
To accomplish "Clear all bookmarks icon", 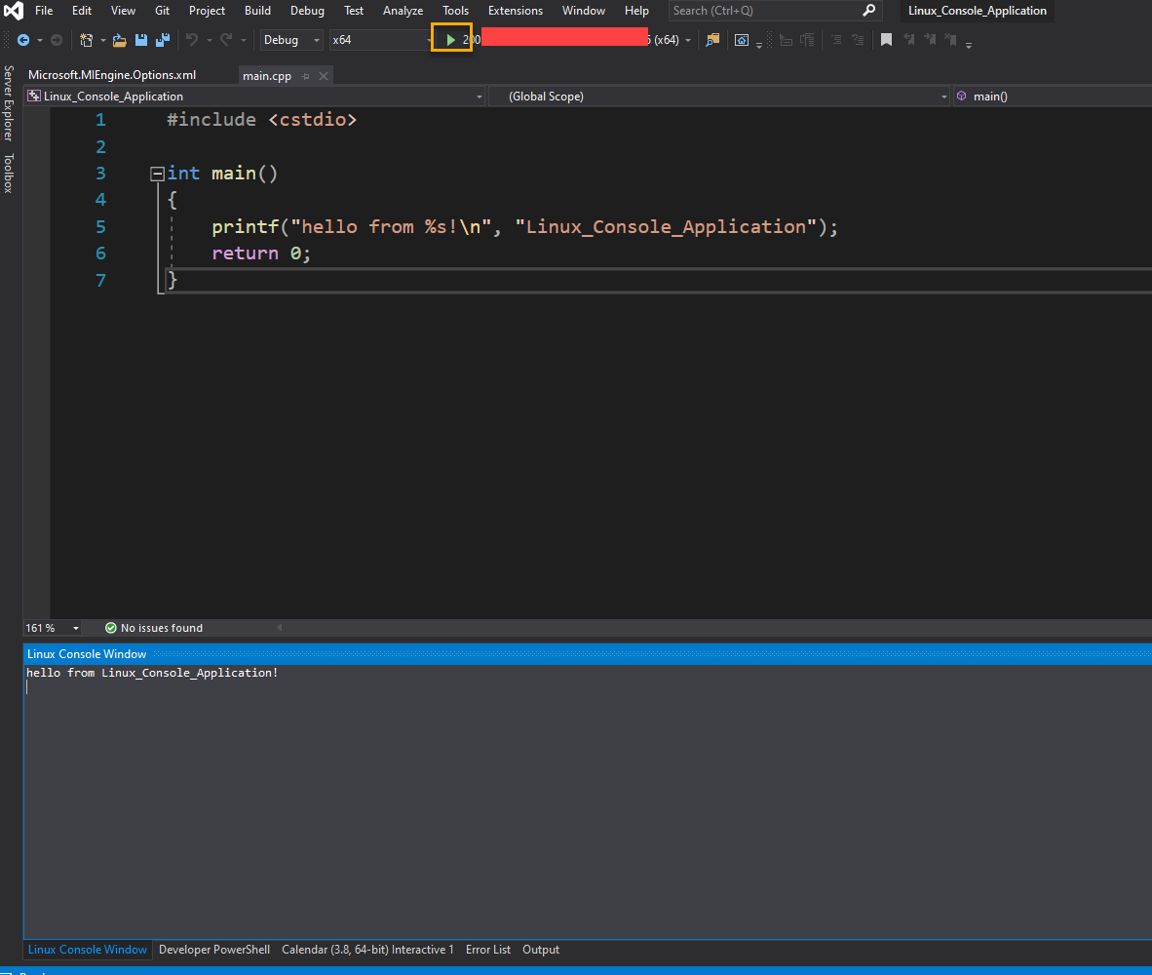I will [950, 40].
